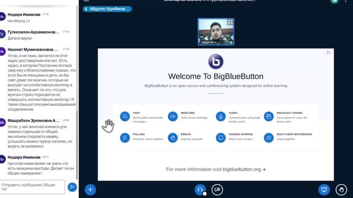
Task: Click sender name Назокат Муминжановна
Action: tap(33, 50)
